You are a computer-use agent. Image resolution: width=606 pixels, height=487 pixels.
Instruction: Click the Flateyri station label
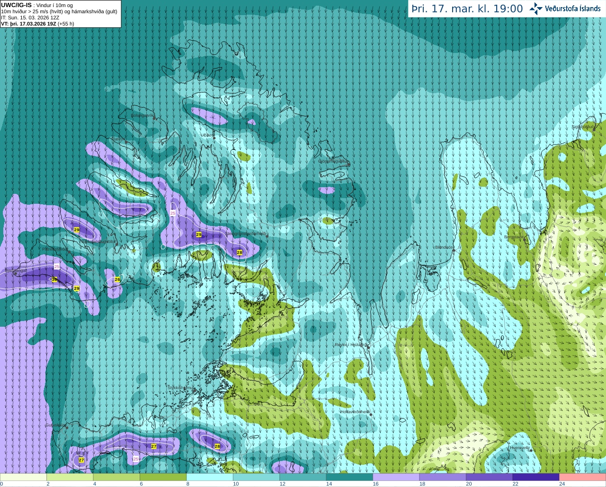(118, 139)
